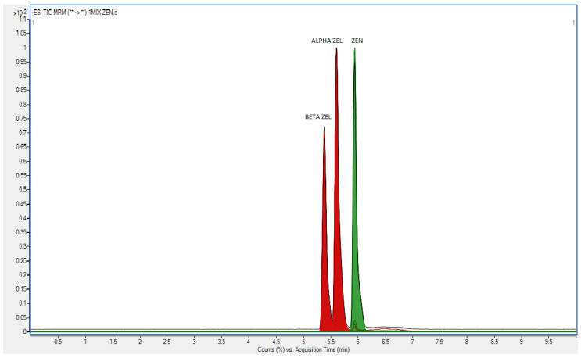Click the ZEN peak label

point(357,41)
